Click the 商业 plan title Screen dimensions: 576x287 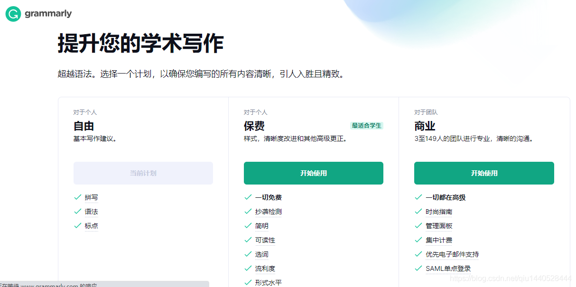425,126
